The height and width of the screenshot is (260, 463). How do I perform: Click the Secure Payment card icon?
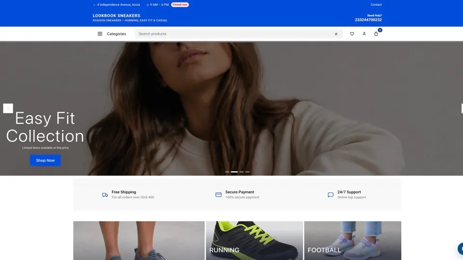[218, 195]
